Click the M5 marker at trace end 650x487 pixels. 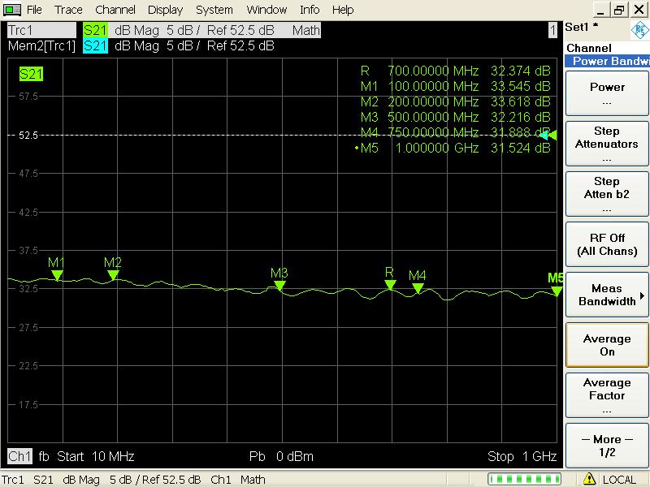[x=557, y=290]
